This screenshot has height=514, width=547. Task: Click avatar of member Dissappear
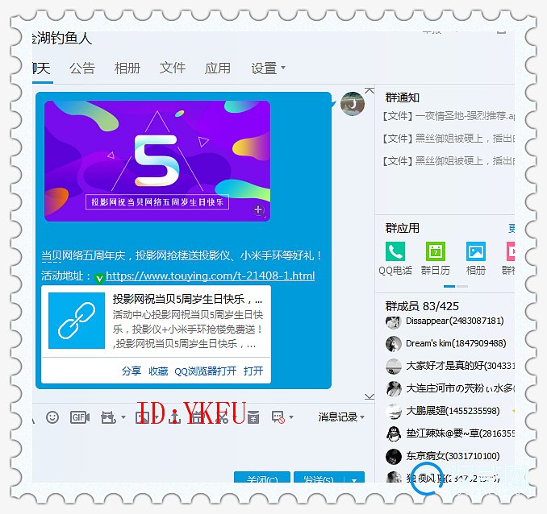click(x=393, y=322)
